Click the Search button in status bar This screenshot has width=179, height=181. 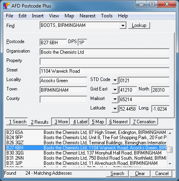click(117, 173)
